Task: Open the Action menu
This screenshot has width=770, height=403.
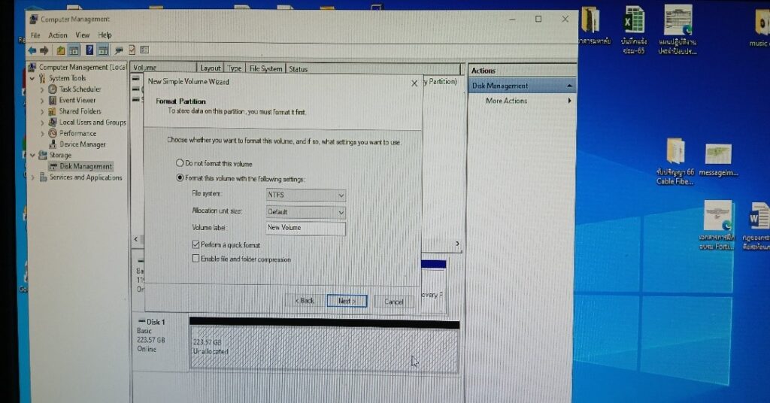Action: point(58,35)
